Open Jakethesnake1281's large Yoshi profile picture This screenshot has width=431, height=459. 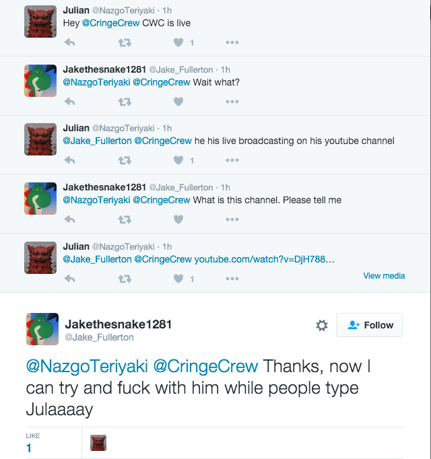(42, 329)
